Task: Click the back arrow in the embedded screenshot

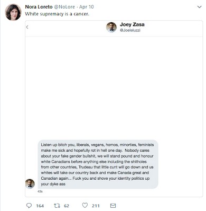Action: pyautogui.click(x=27, y=27)
